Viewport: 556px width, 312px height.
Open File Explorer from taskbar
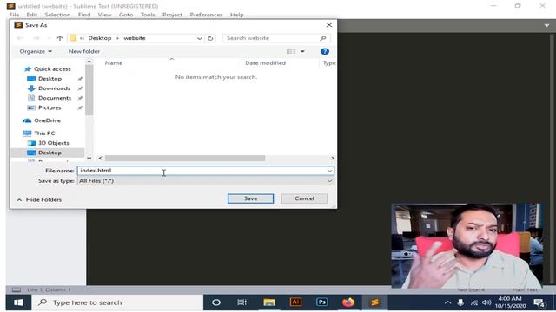tap(269, 302)
